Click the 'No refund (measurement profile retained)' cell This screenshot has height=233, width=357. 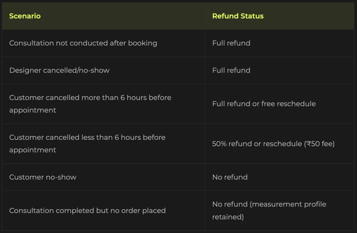click(269, 210)
